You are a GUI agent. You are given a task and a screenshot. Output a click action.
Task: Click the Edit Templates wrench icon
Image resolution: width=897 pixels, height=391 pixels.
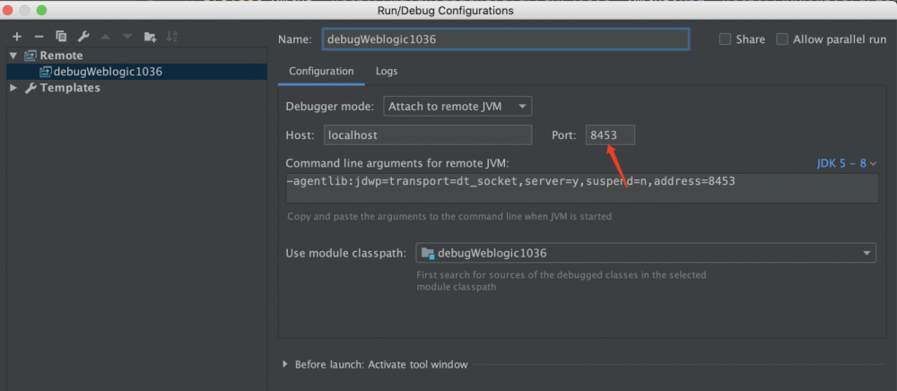83,37
